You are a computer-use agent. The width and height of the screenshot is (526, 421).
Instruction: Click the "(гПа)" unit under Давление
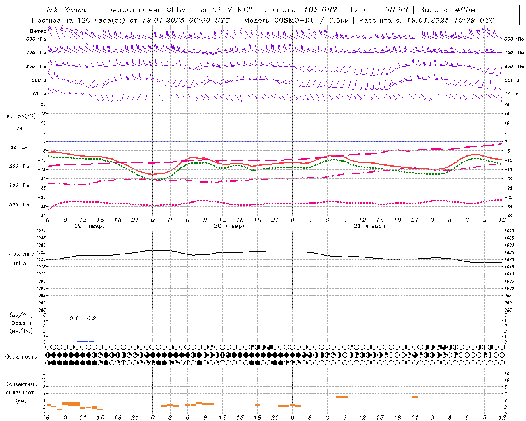[21, 264]
